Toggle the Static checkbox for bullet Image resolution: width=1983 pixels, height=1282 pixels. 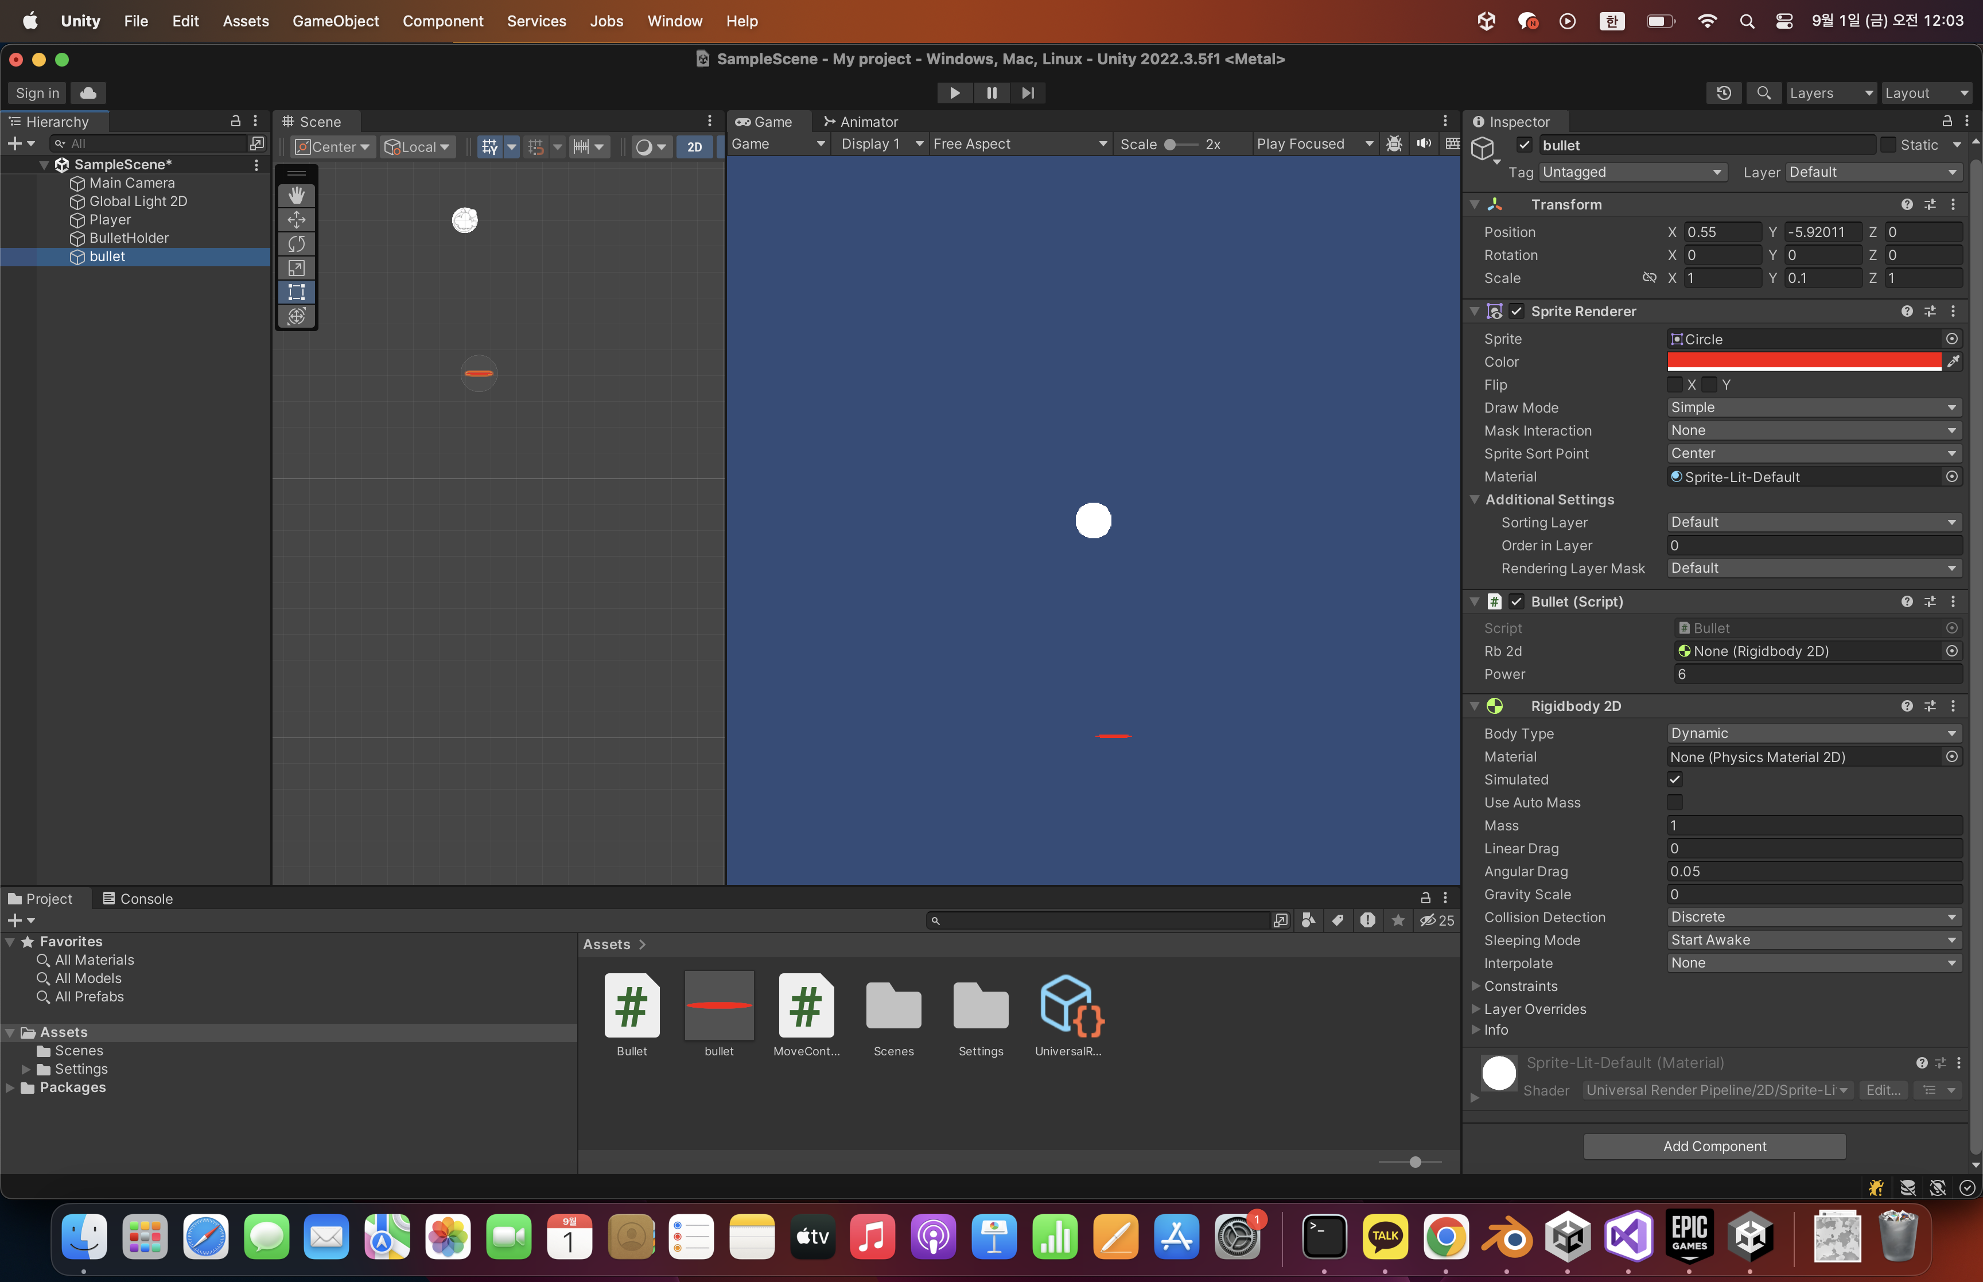point(1888,145)
